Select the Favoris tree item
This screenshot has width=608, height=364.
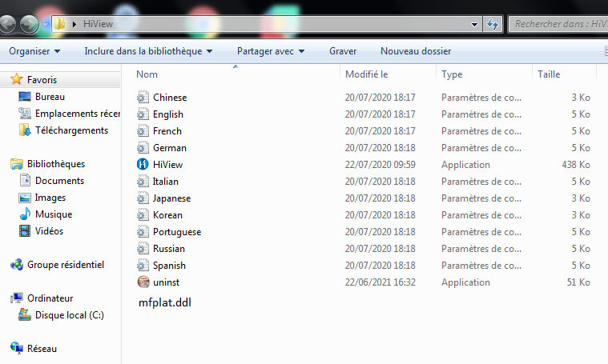tap(42, 80)
